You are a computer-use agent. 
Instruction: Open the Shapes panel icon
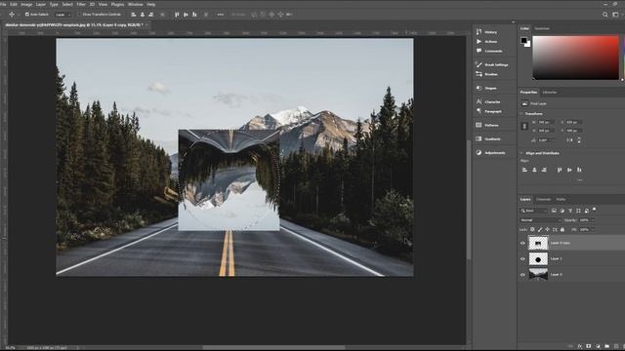pyautogui.click(x=479, y=88)
